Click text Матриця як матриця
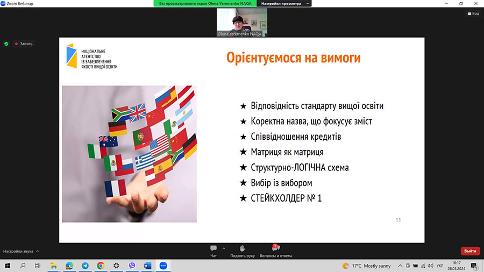The width and height of the screenshot is (484, 272). click(x=287, y=152)
